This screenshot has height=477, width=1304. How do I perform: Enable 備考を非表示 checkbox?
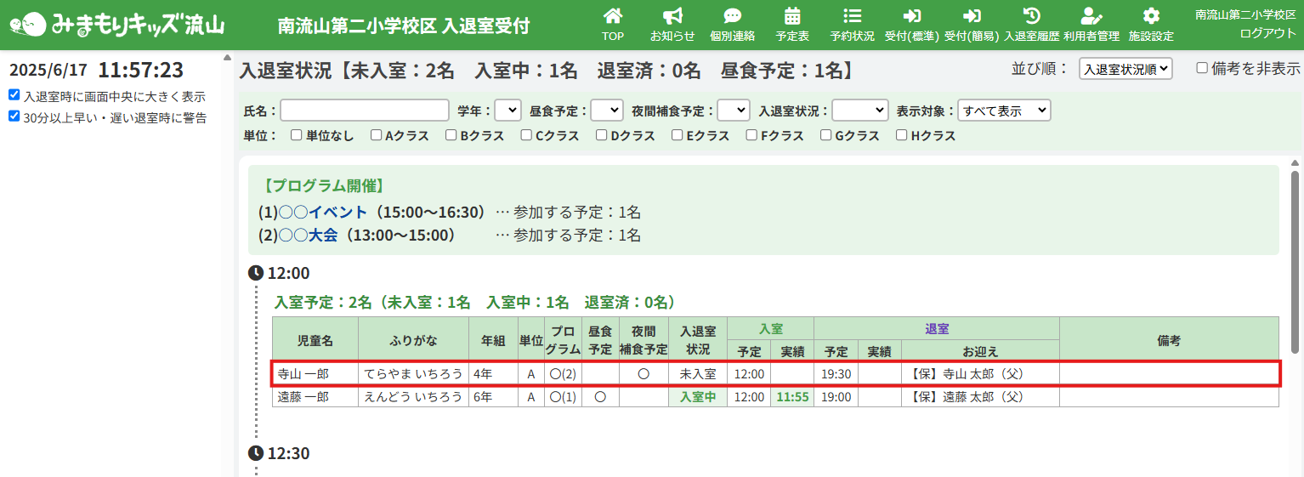pos(1202,68)
